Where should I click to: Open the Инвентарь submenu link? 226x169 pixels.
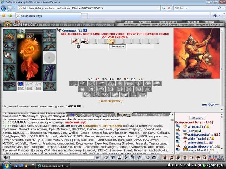pos(131,24)
